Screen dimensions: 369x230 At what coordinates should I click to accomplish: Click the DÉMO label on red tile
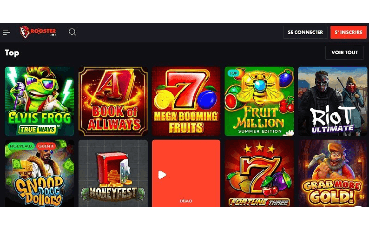pos(186,201)
